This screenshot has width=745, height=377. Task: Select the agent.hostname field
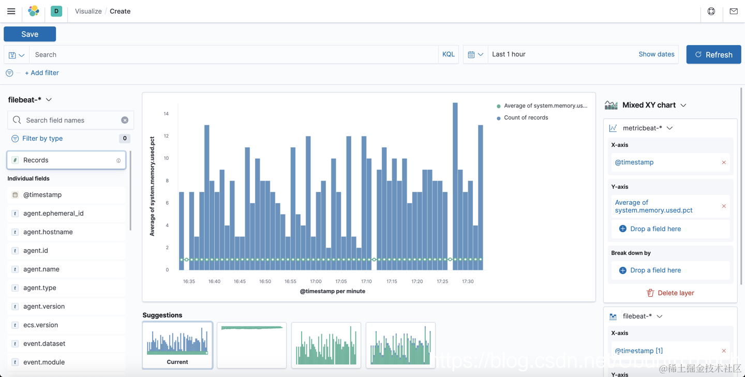[66, 232]
